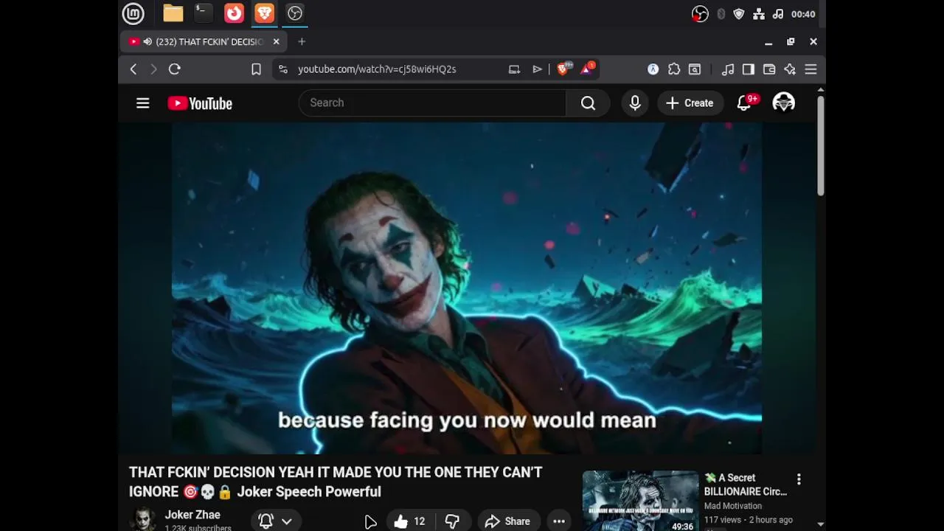Viewport: 944px width, 531px height.
Task: Open suggested video's three-dot menu
Action: pos(799,480)
